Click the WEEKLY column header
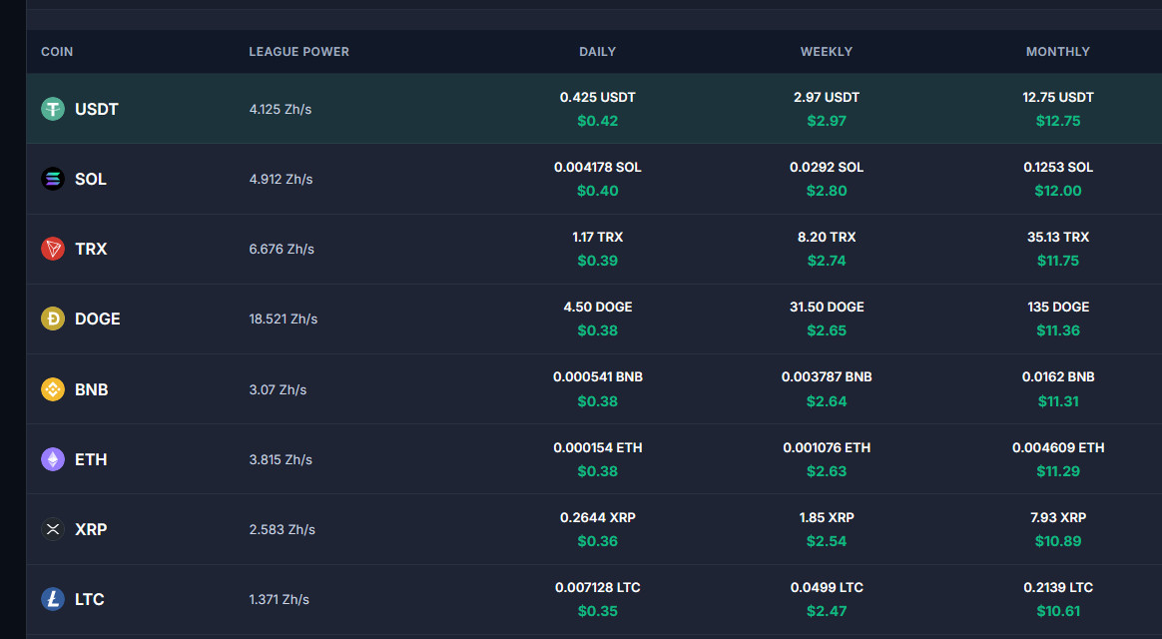The image size is (1162, 639). (x=827, y=51)
